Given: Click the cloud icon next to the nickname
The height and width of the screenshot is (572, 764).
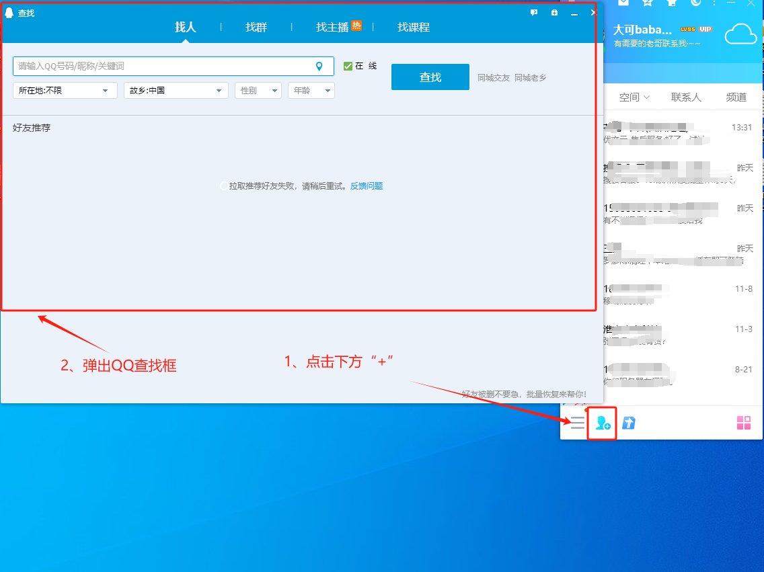Looking at the screenshot, I should 740,33.
